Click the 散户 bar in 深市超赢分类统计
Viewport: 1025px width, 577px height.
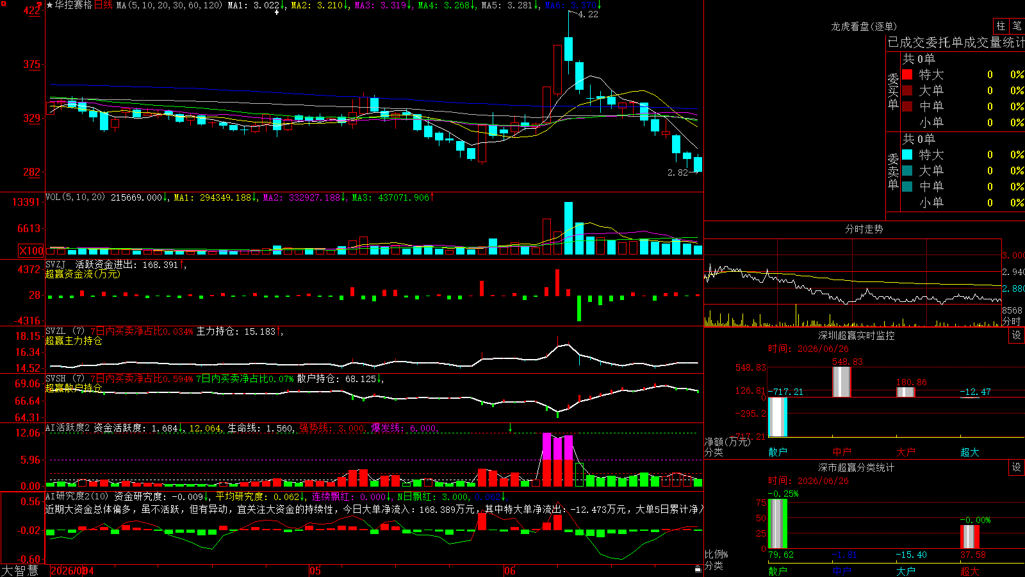coord(778,524)
